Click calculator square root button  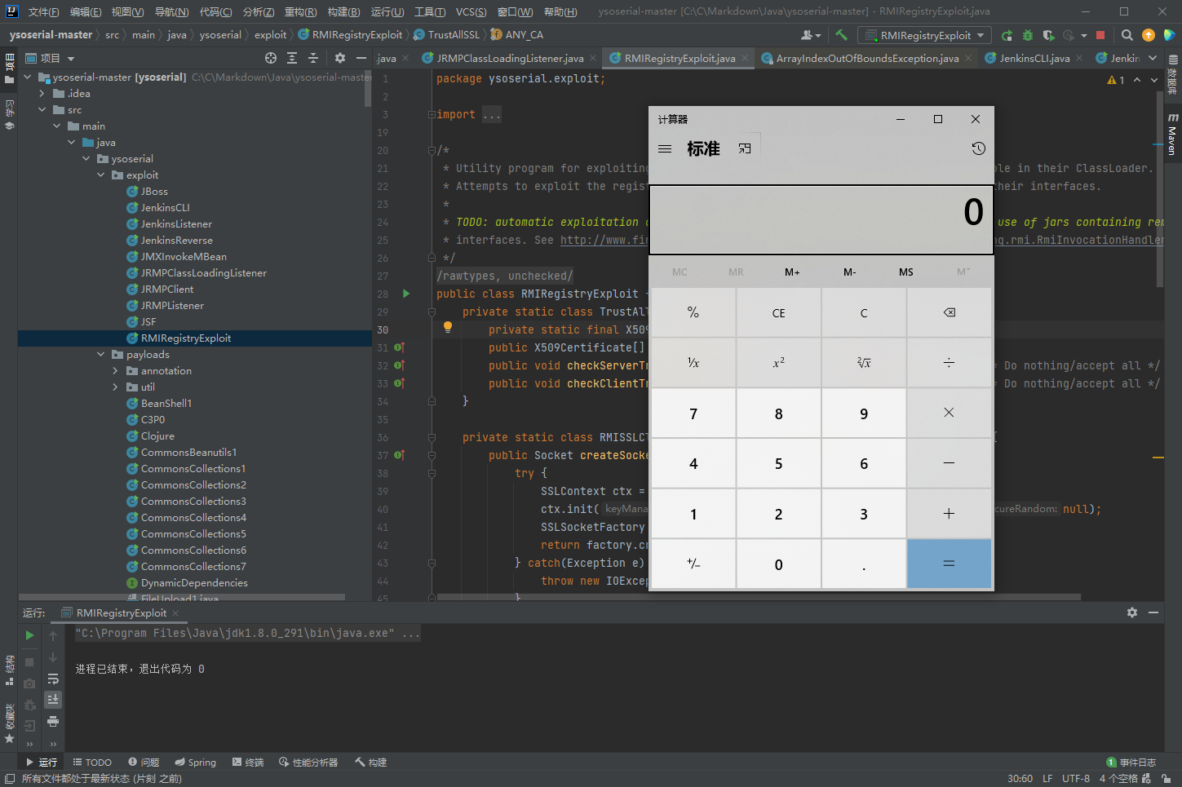click(x=864, y=362)
